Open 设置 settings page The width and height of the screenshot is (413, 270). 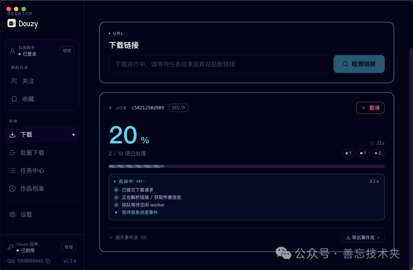[x=42, y=215]
